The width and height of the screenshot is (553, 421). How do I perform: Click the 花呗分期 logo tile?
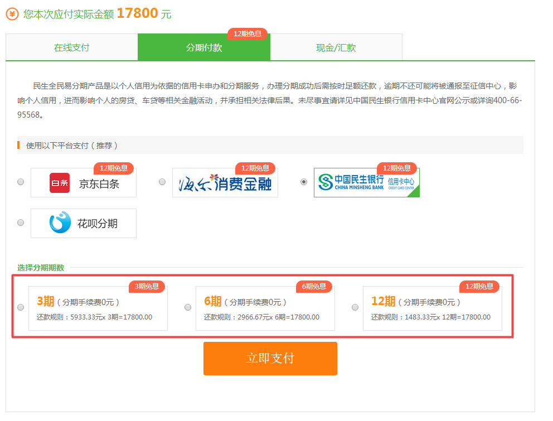tap(84, 224)
